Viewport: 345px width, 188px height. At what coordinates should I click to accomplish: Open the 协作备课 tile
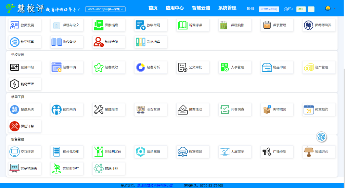[67, 42]
